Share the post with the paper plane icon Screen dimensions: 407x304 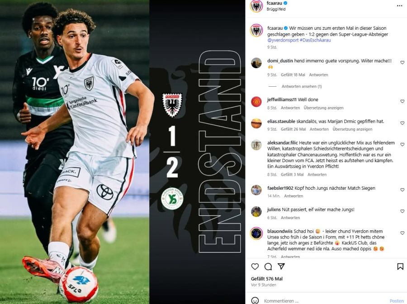point(281,266)
